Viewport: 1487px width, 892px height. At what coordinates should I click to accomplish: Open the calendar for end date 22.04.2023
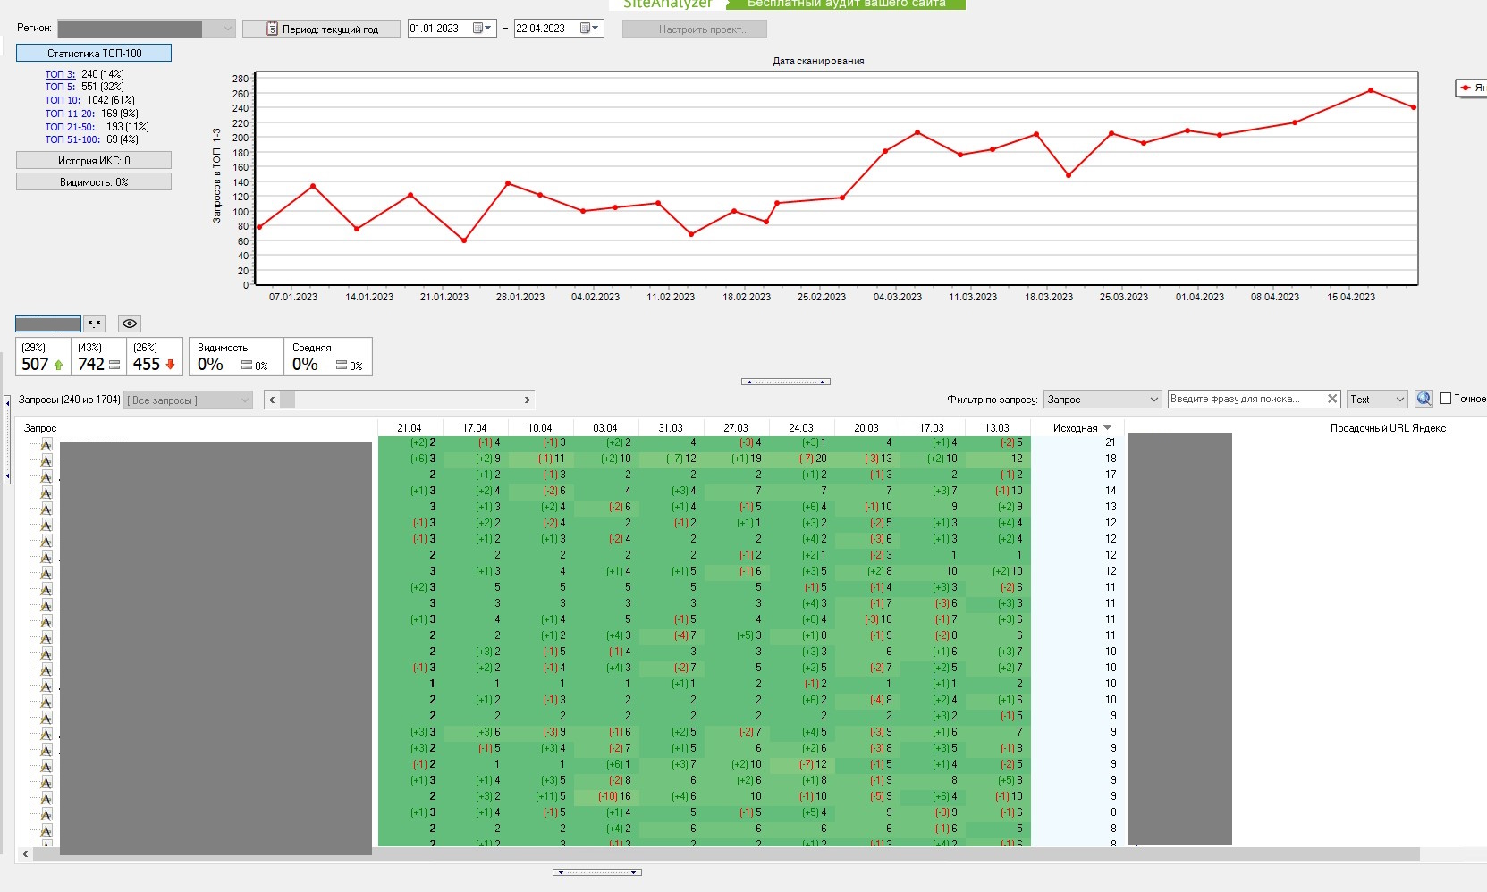coord(590,29)
